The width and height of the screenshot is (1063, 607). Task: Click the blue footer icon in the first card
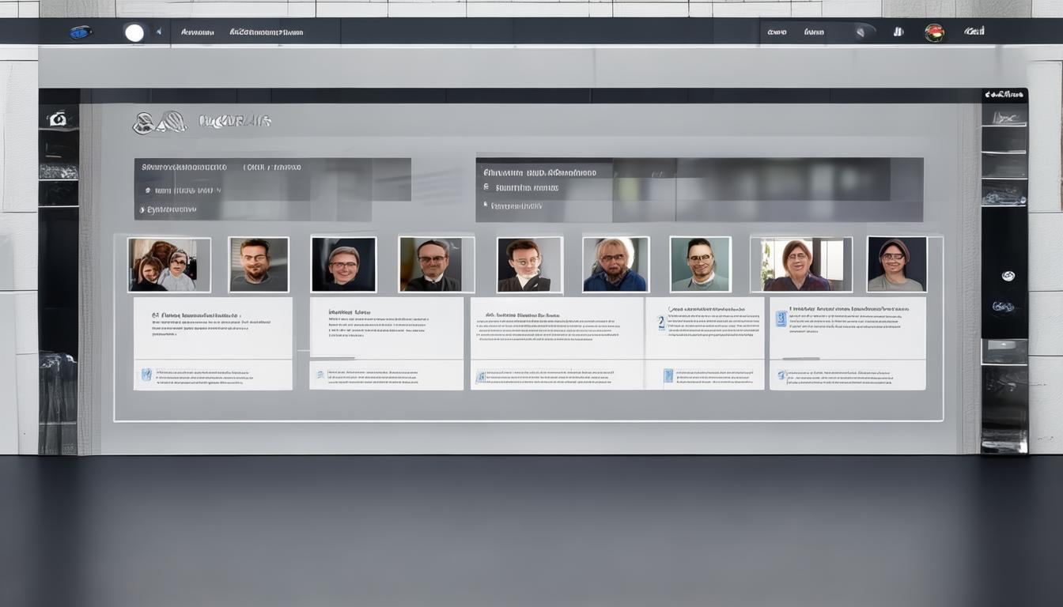click(146, 375)
